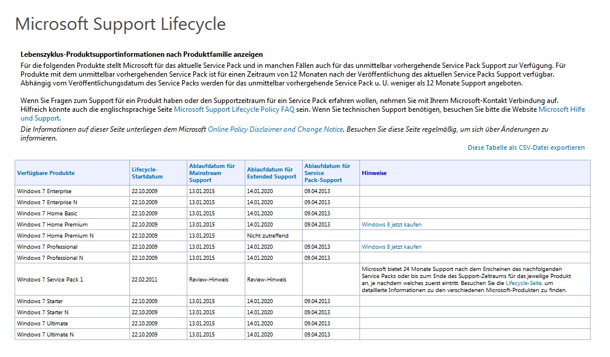Click service pack date 09.04.2013 in Windows 7 Ultimate row
Screen dimensions: 610x357
(317, 323)
